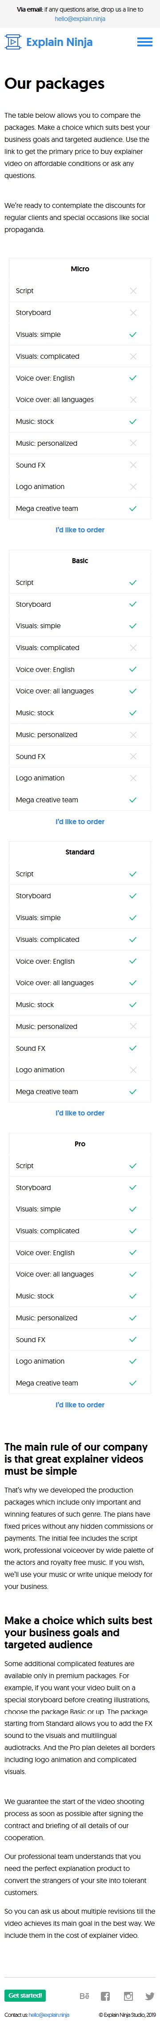Click the Micro package Script cross icon
The width and height of the screenshot is (160, 2028).
tap(132, 290)
